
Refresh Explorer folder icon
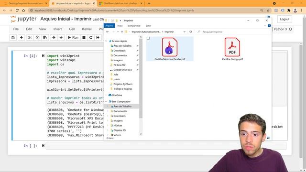pos(191,32)
